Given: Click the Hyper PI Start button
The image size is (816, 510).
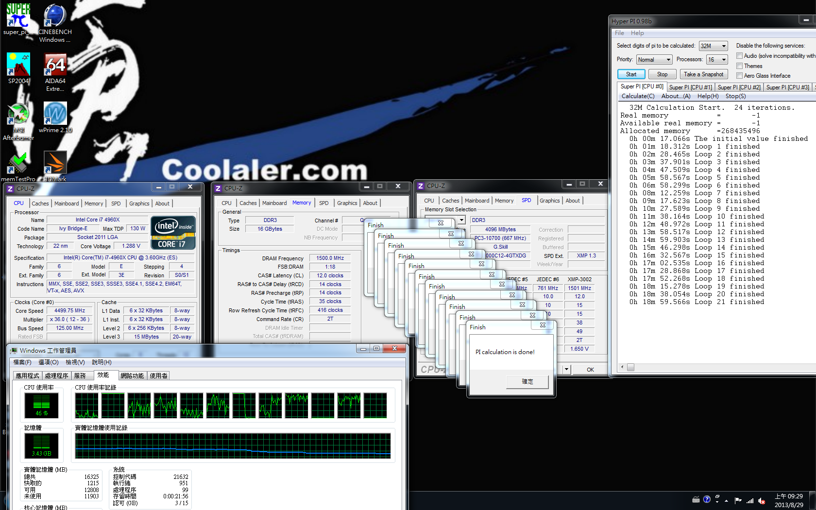Looking at the screenshot, I should (631, 74).
